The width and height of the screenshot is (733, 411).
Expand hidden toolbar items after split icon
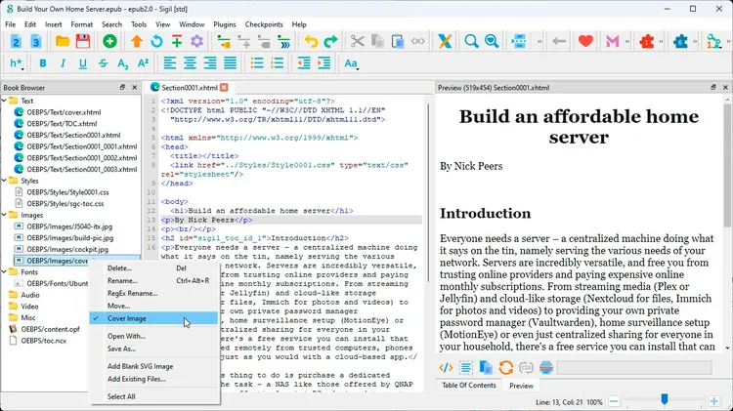point(539,42)
